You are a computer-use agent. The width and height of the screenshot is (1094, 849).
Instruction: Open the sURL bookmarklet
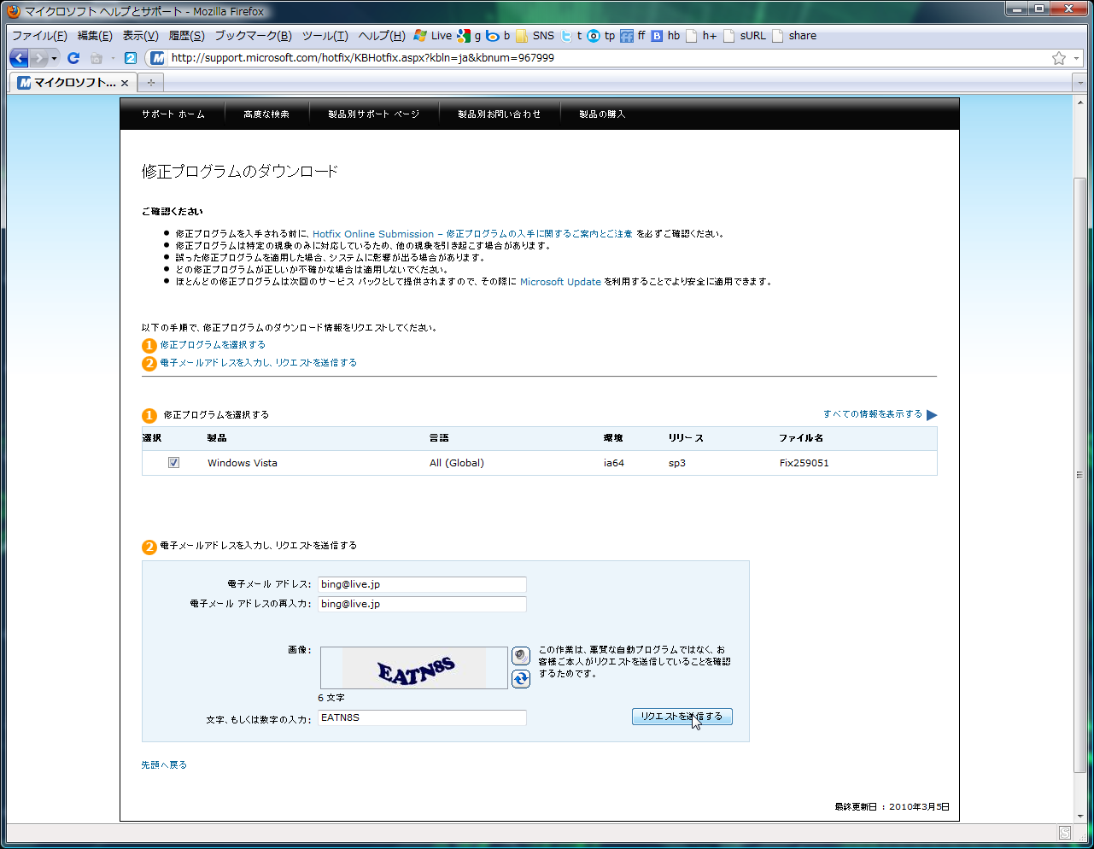coord(745,36)
